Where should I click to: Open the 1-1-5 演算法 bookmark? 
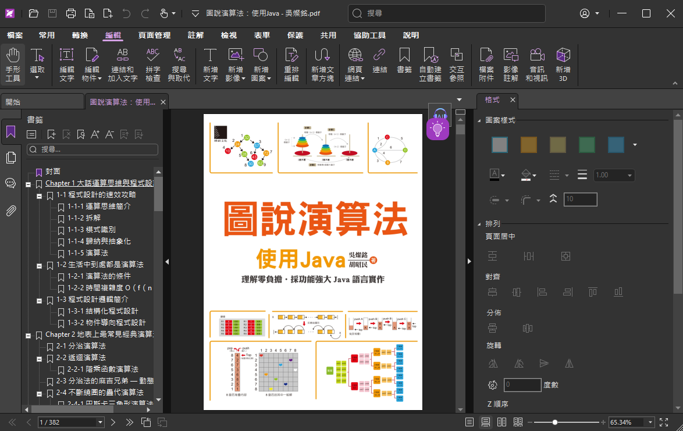(87, 253)
